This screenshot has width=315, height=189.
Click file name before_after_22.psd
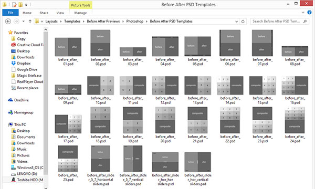(230, 139)
